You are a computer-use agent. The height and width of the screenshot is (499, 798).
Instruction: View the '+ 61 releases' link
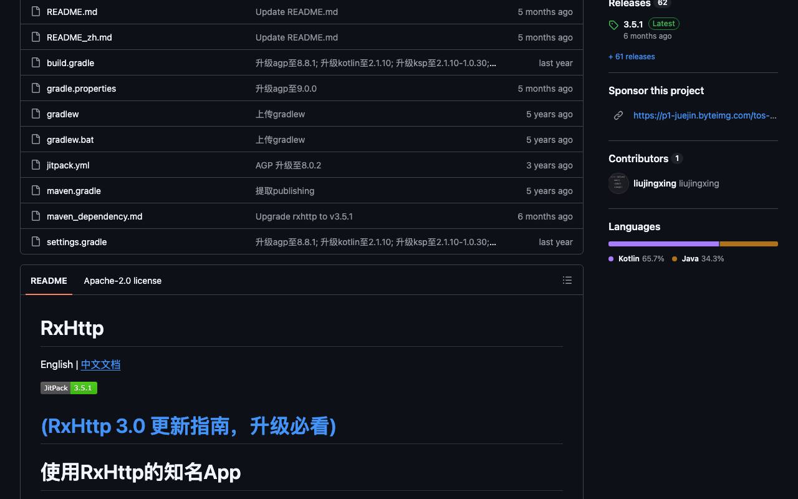tap(632, 57)
